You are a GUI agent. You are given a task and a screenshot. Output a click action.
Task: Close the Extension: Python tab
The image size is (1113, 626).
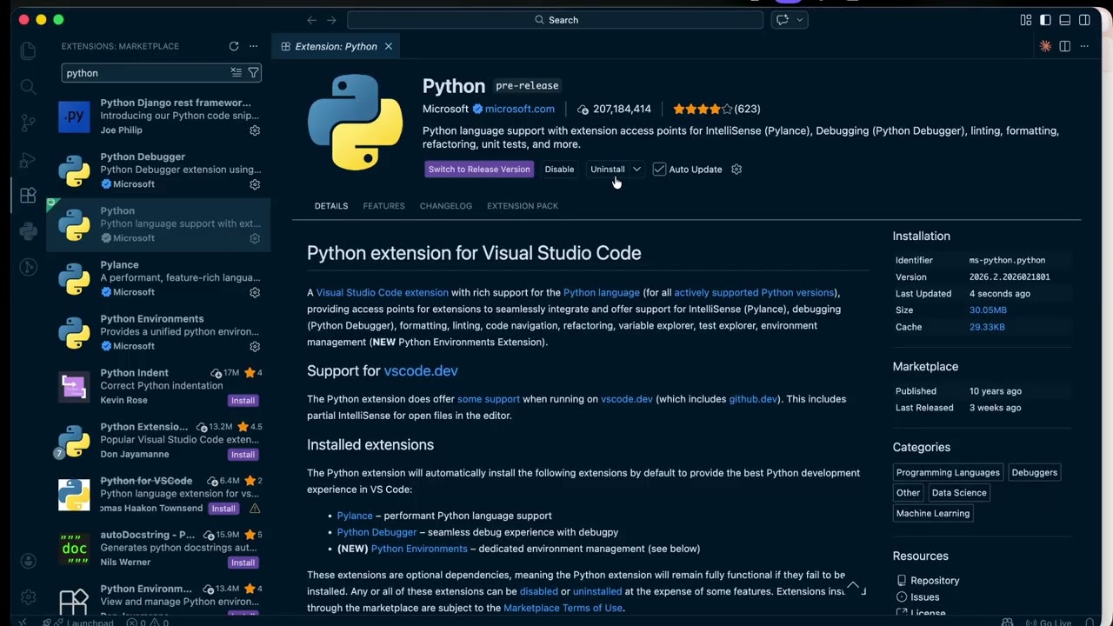(x=389, y=46)
